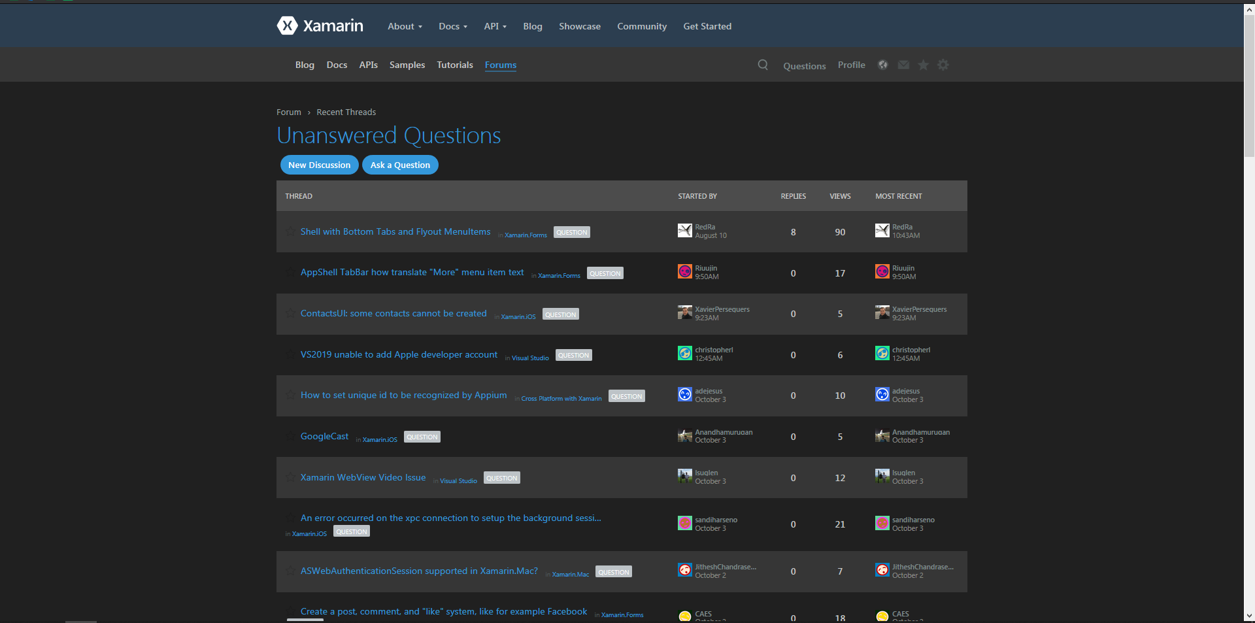Bookmark the 'How to set unique id' thread star

[290, 394]
